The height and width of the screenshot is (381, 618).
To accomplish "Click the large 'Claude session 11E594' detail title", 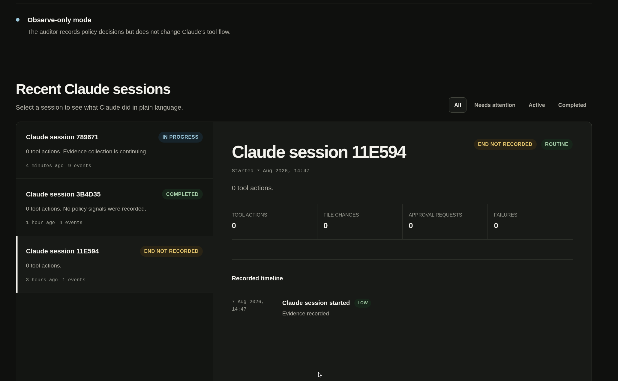I will [319, 152].
